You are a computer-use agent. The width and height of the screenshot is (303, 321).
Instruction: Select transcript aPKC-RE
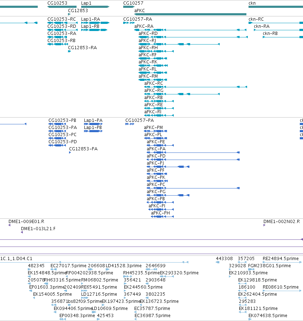159,108
